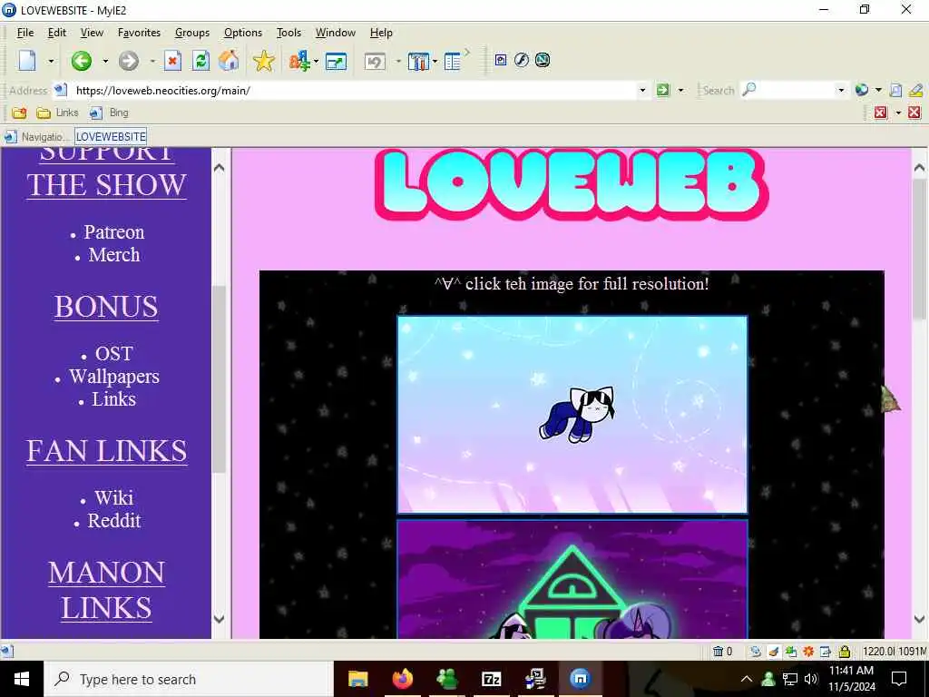
Task: Go to the Home page icon
Action: (x=229, y=61)
